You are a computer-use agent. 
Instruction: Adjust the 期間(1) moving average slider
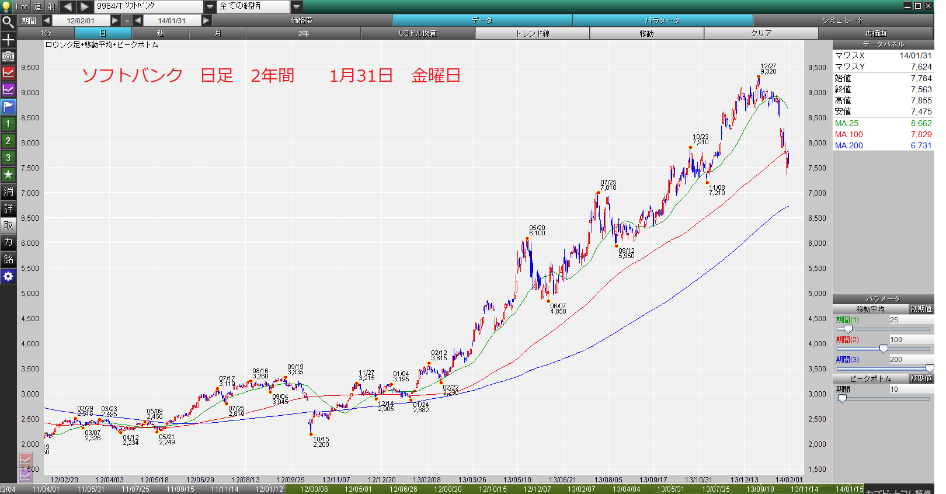tap(848, 329)
